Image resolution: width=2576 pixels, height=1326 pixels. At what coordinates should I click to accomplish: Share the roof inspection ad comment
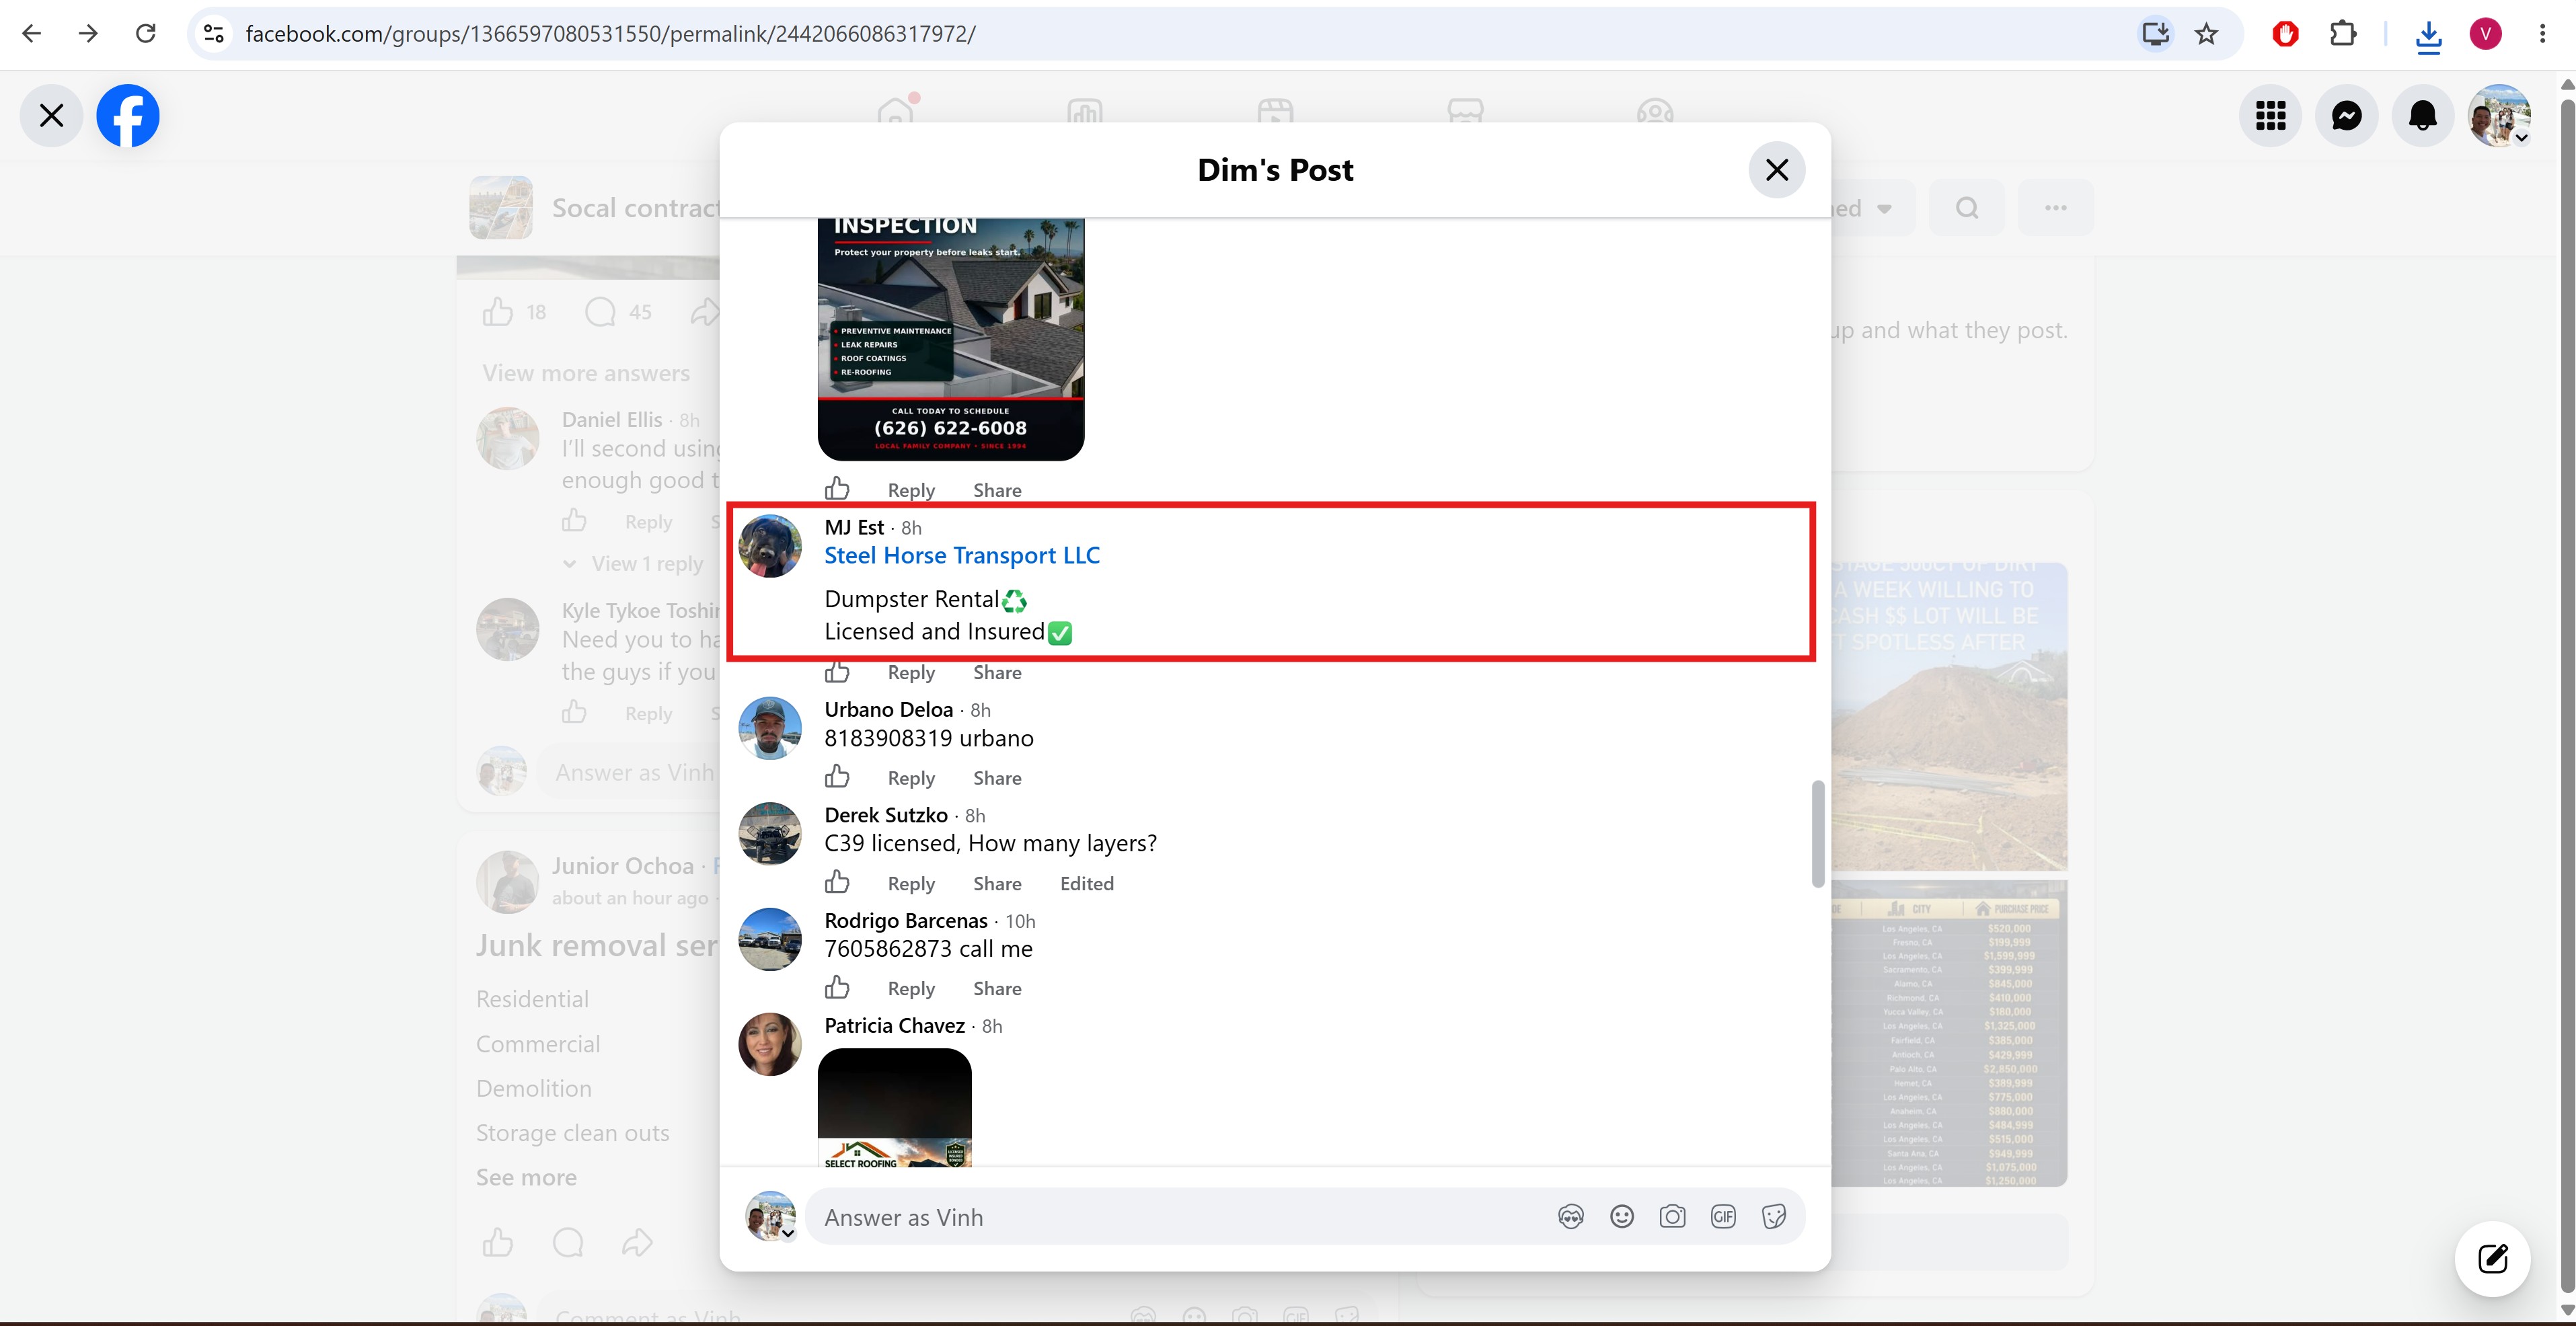coord(997,490)
